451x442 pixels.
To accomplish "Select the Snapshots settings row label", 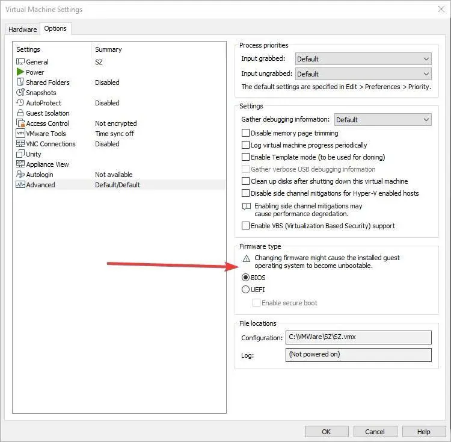I will pos(41,93).
